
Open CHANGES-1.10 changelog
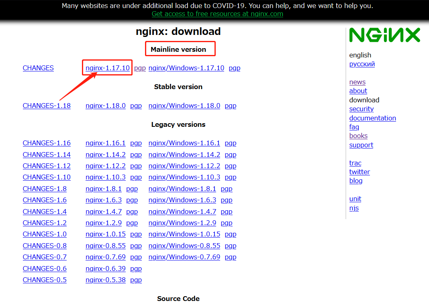coord(47,177)
